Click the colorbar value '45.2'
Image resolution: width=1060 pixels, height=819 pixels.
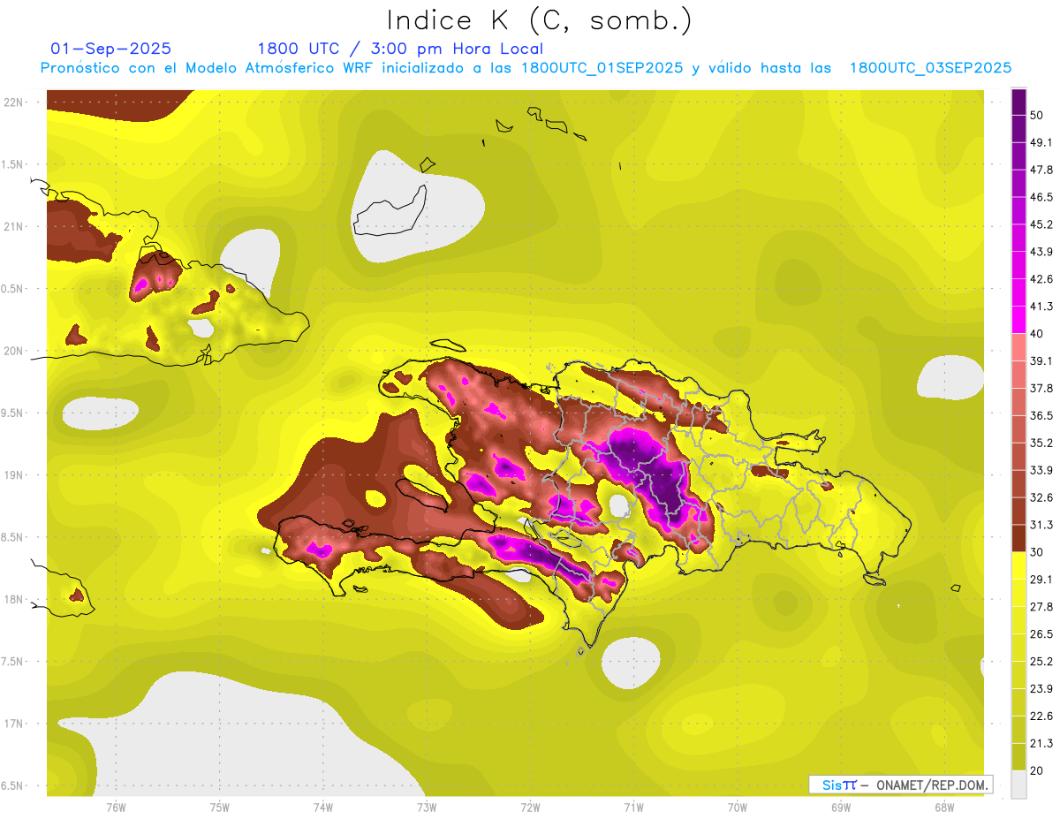coord(1041,224)
